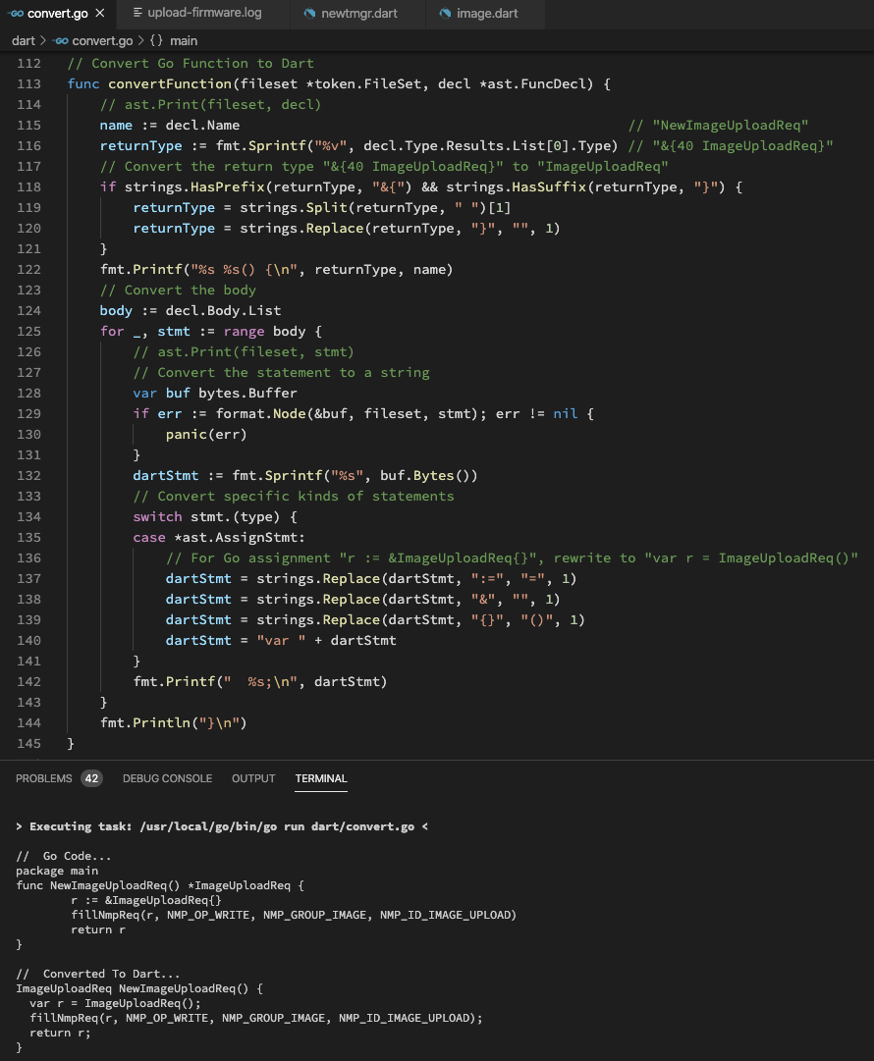Click the Dart icon on image.dart tab
The image size is (874, 1061).
pos(447,13)
